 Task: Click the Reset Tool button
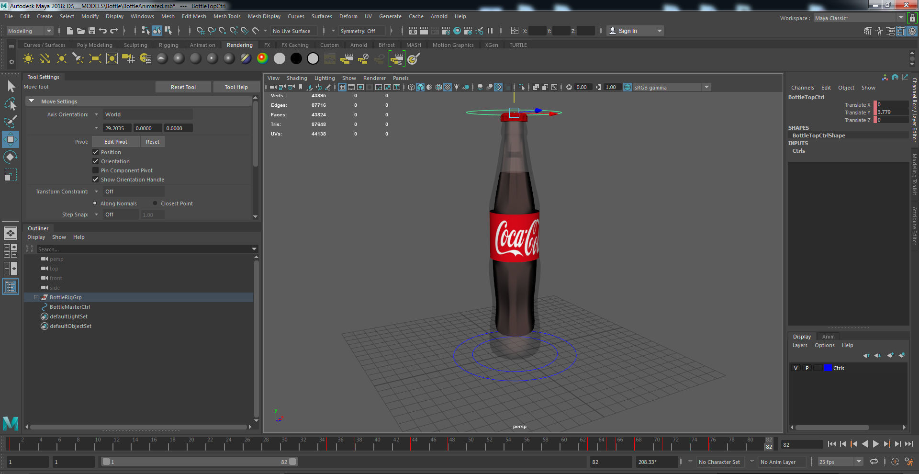pos(183,87)
